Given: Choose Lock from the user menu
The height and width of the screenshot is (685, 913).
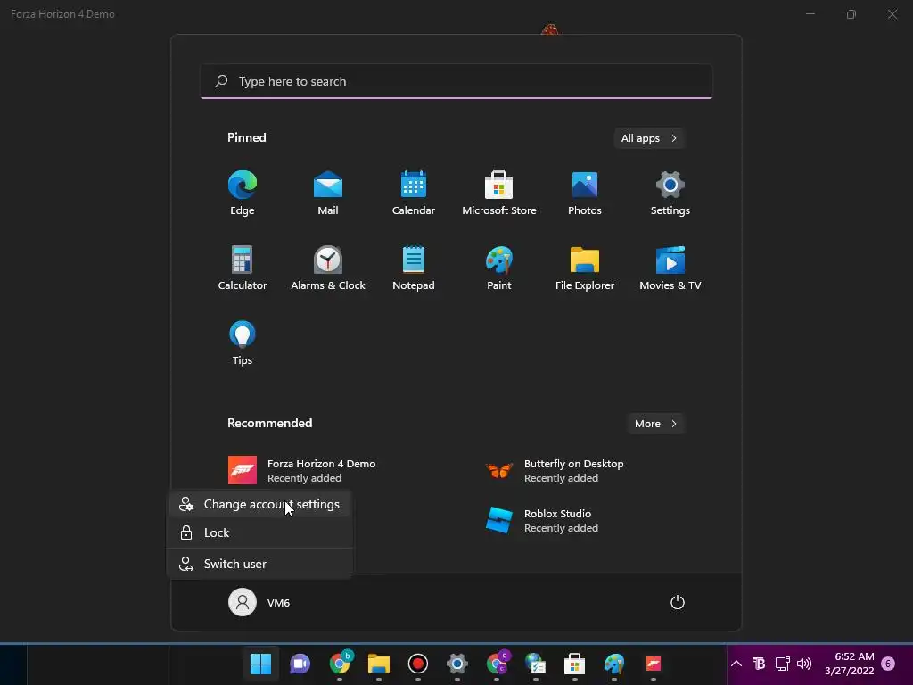Looking at the screenshot, I should (259, 532).
